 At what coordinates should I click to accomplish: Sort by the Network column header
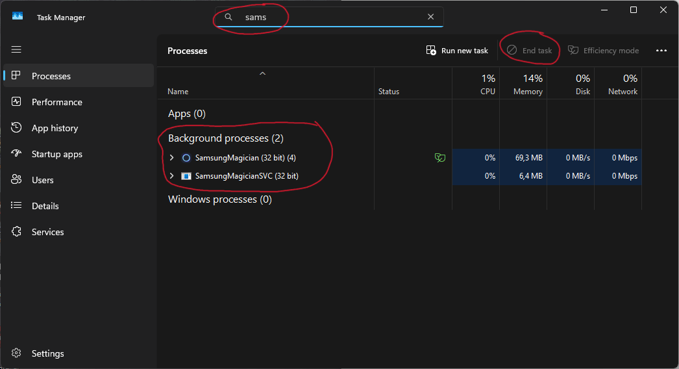[618, 84]
